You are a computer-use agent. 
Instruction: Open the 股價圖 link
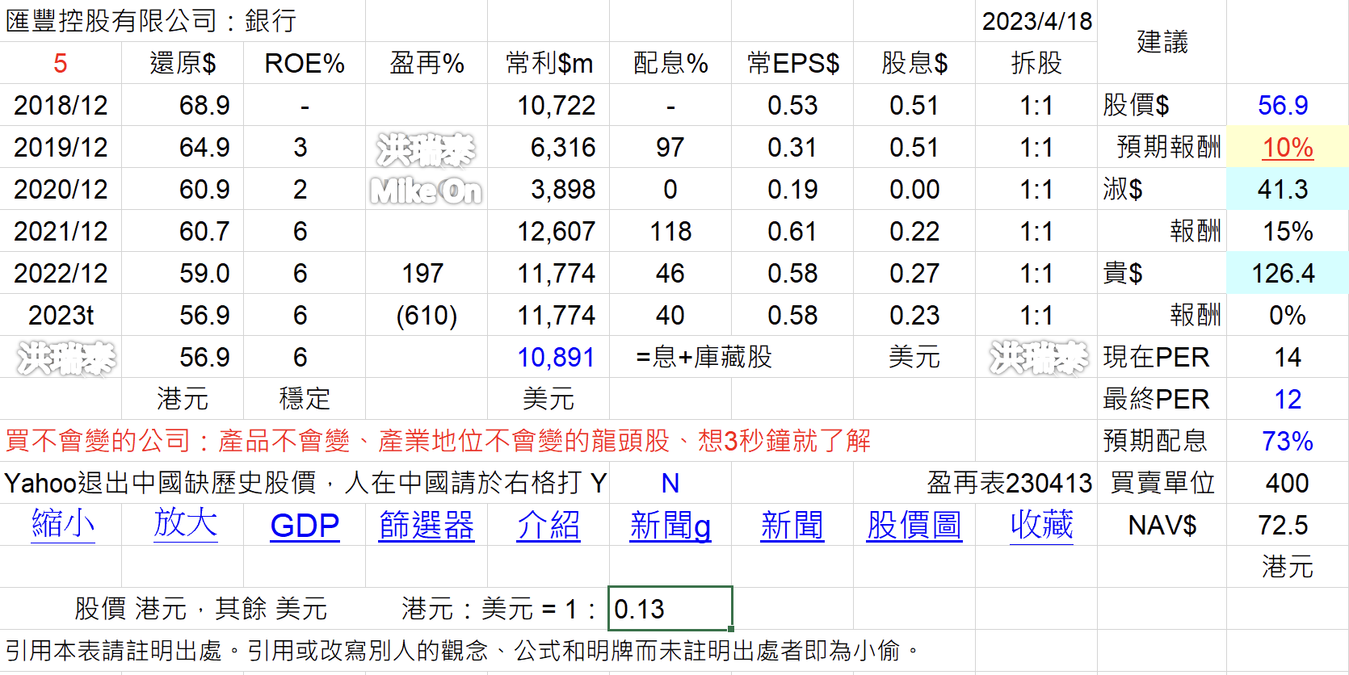914,526
